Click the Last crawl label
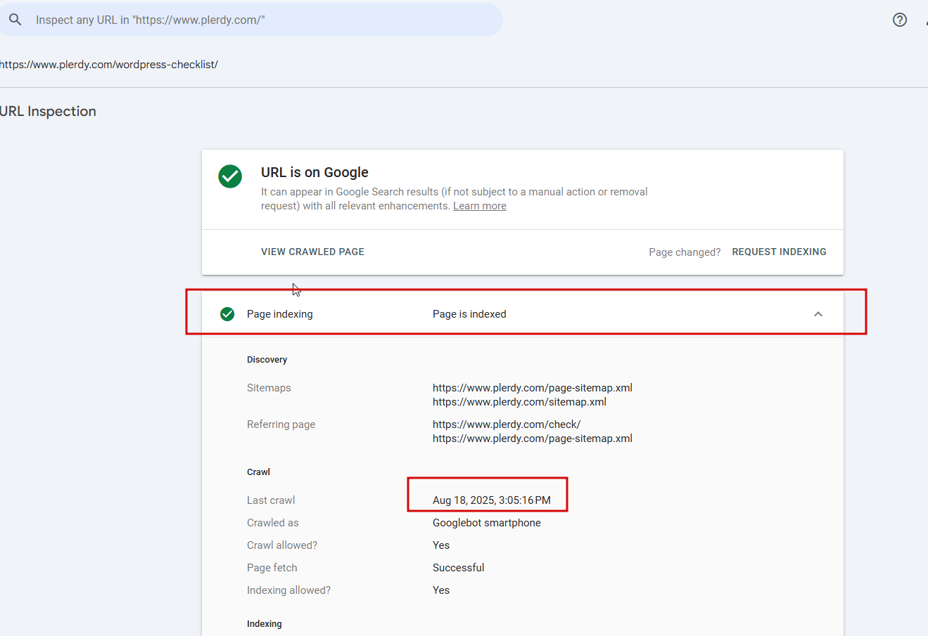The image size is (928, 636). (271, 500)
